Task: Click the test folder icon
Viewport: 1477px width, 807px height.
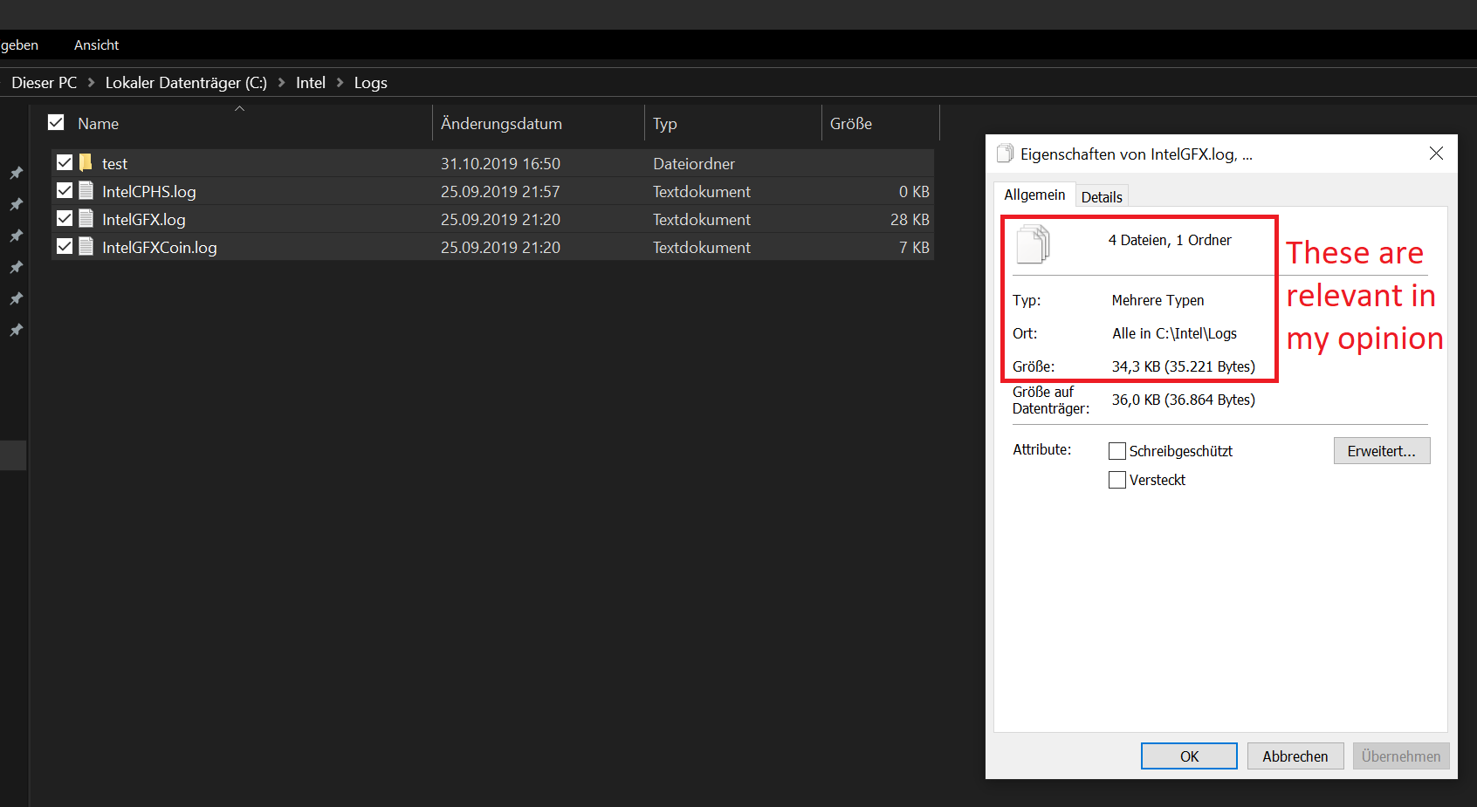Action: point(86,162)
